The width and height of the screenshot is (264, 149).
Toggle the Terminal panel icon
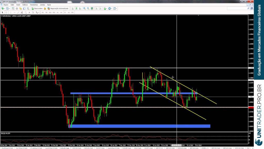[x=24, y=9]
